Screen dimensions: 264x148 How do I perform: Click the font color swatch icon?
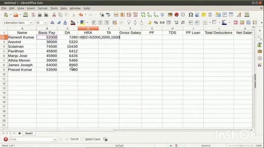click(73, 23)
